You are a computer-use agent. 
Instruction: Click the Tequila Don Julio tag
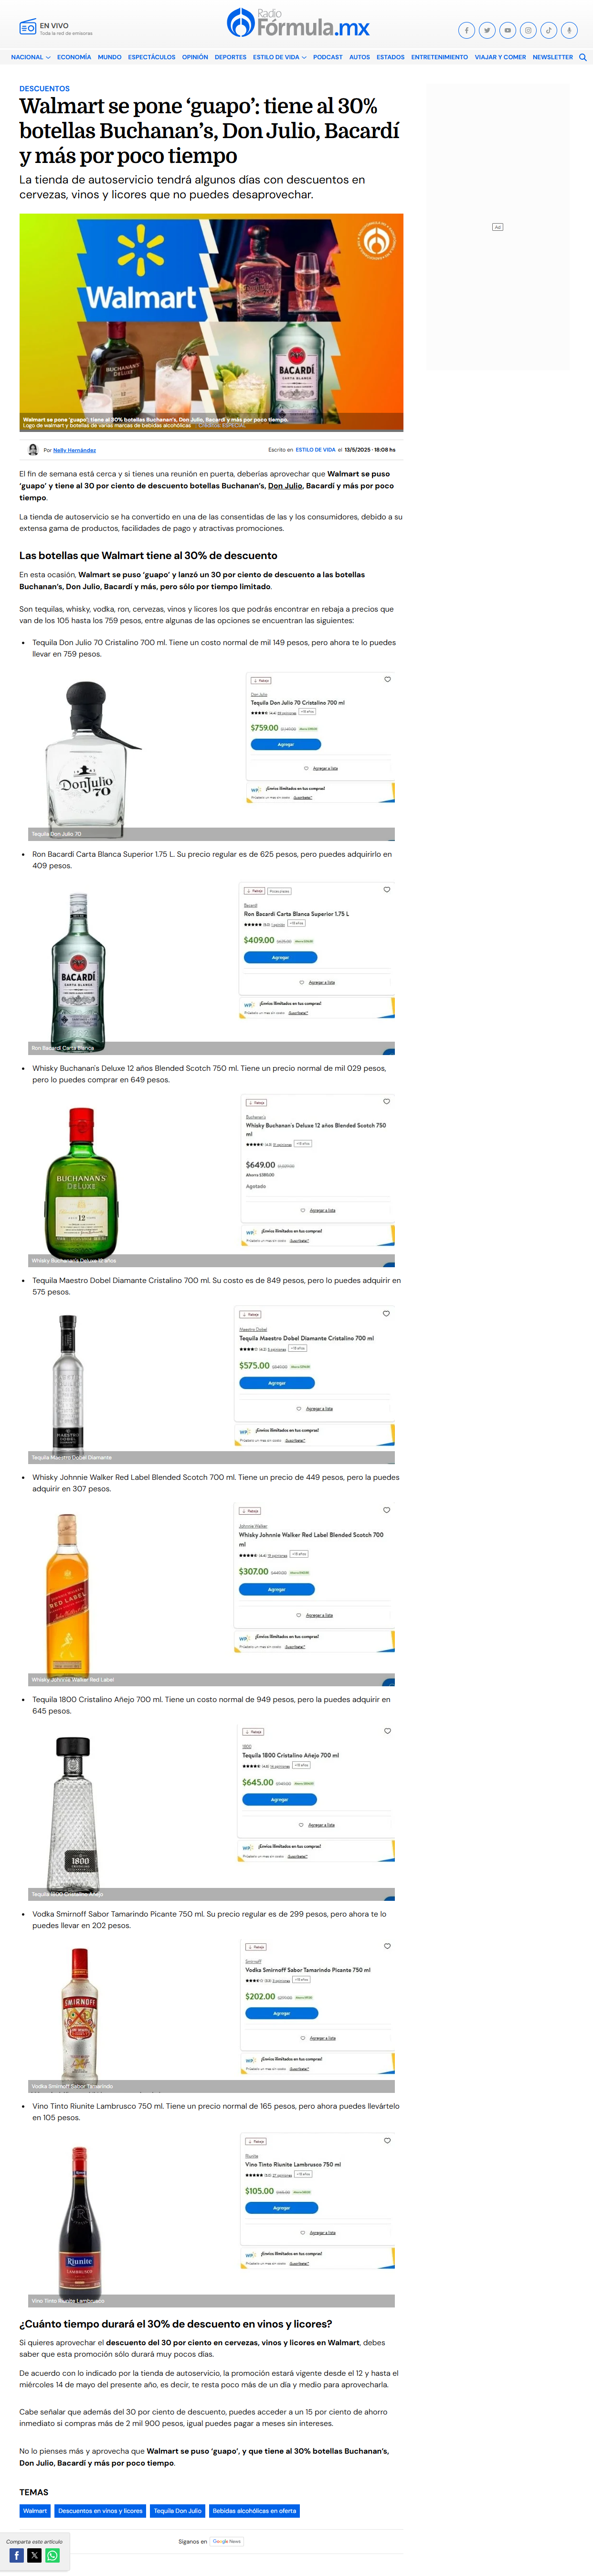pos(177,2510)
